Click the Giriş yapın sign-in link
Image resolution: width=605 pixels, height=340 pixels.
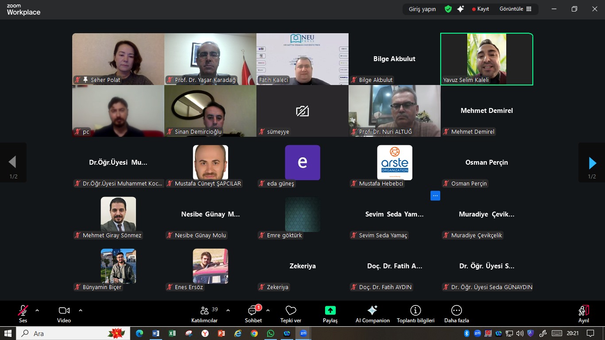pyautogui.click(x=422, y=9)
